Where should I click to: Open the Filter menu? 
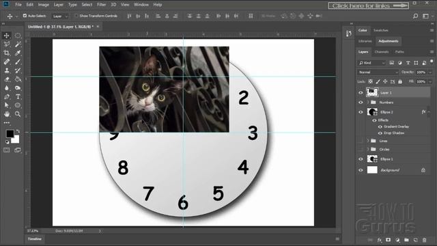(102, 5)
